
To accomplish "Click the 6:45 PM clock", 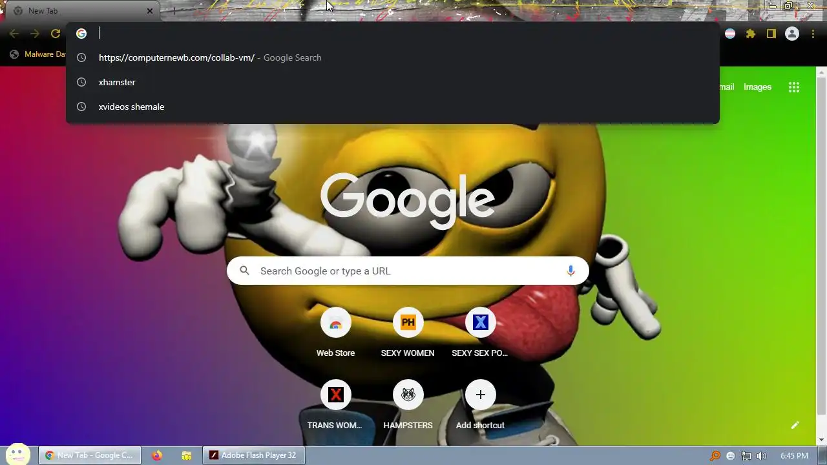I will [794, 456].
